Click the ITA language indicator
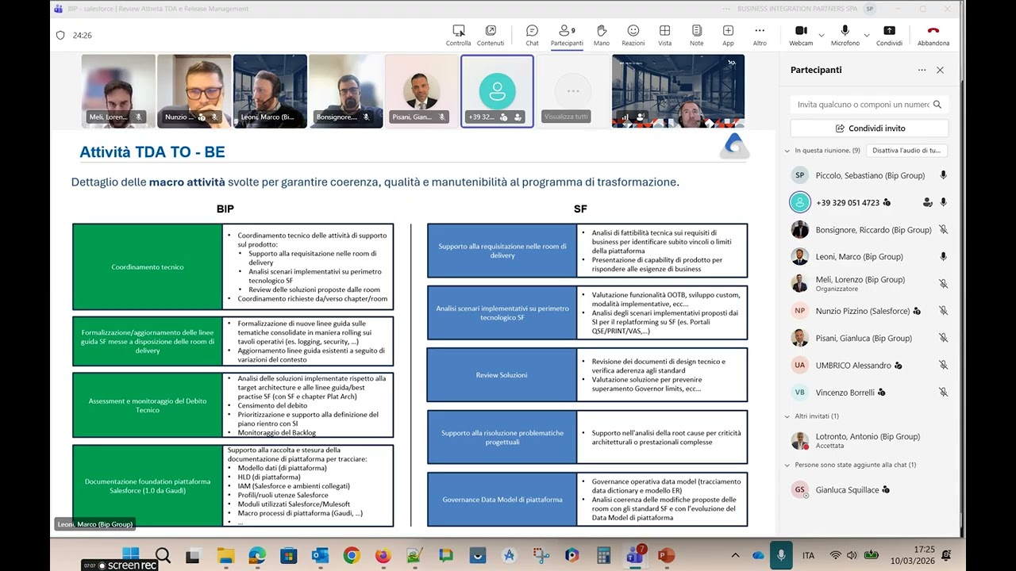This screenshot has height=571, width=1016. 808,555
